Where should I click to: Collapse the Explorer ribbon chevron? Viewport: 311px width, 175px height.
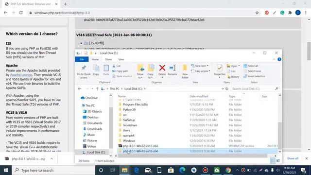tap(274, 59)
